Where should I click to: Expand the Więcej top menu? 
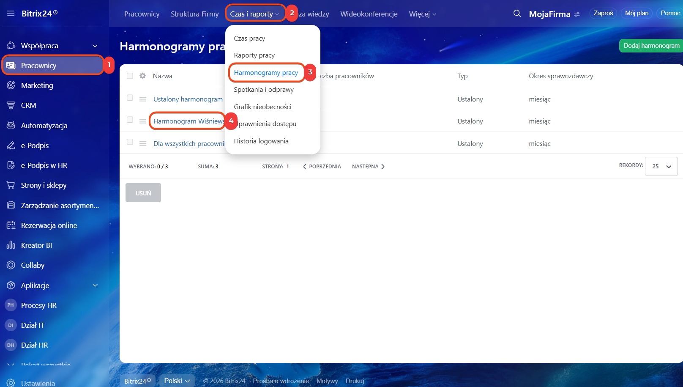pyautogui.click(x=422, y=14)
